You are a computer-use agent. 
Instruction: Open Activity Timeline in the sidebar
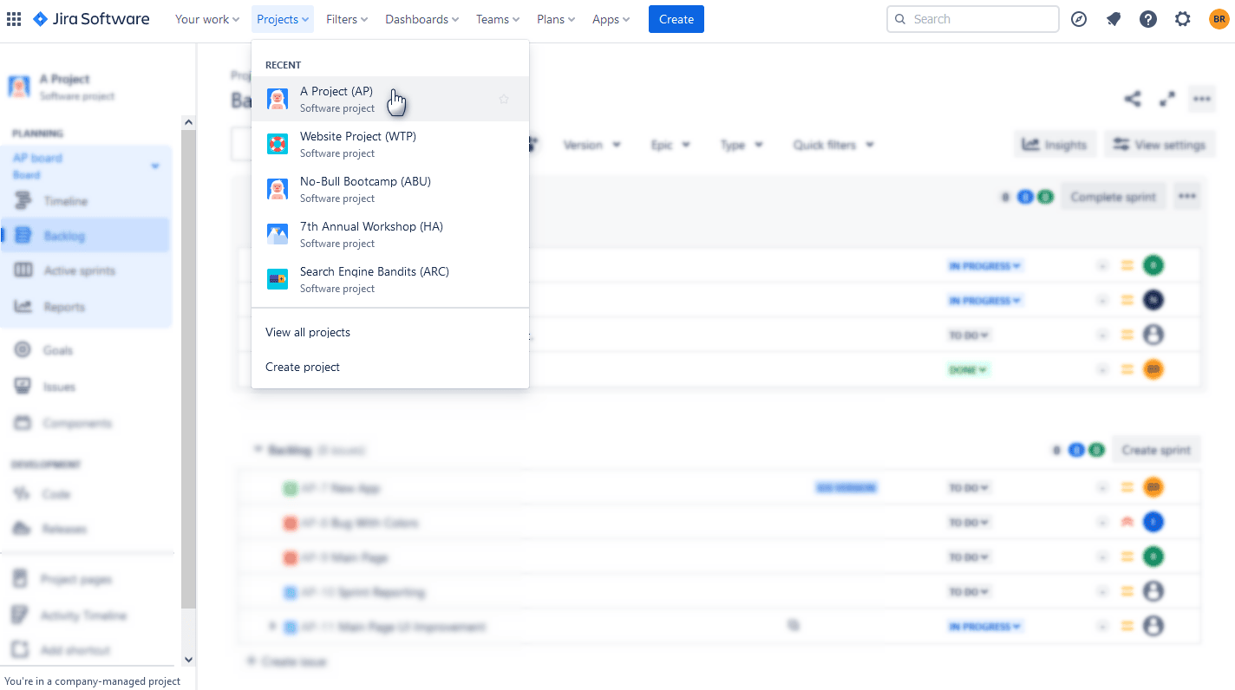[x=87, y=615]
